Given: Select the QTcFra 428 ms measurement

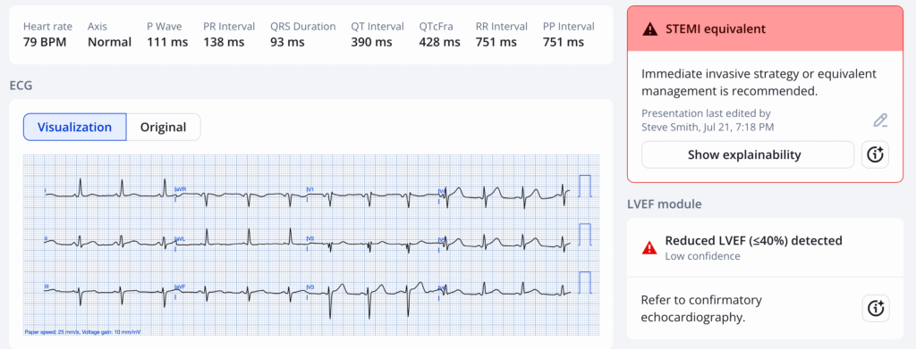Looking at the screenshot, I should coord(439,35).
